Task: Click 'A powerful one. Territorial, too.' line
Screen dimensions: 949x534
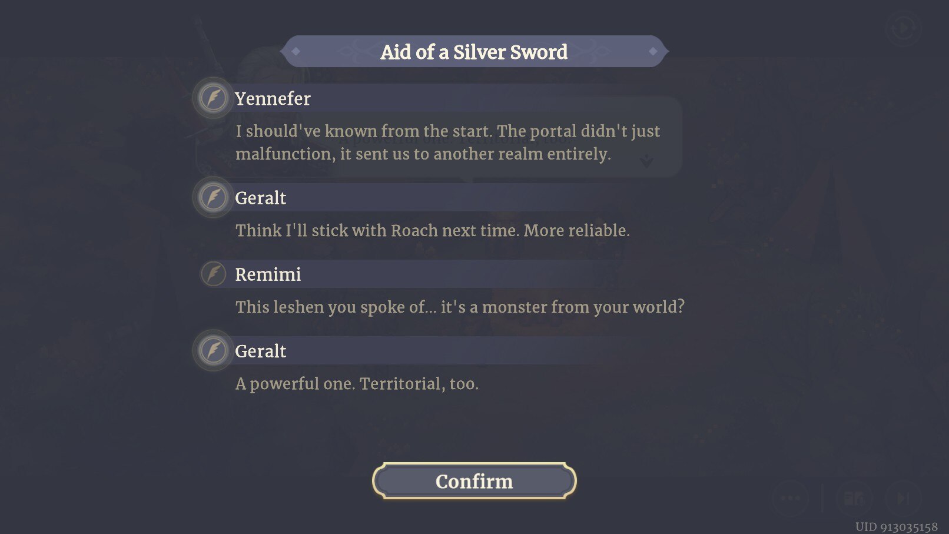Action: [x=357, y=384]
